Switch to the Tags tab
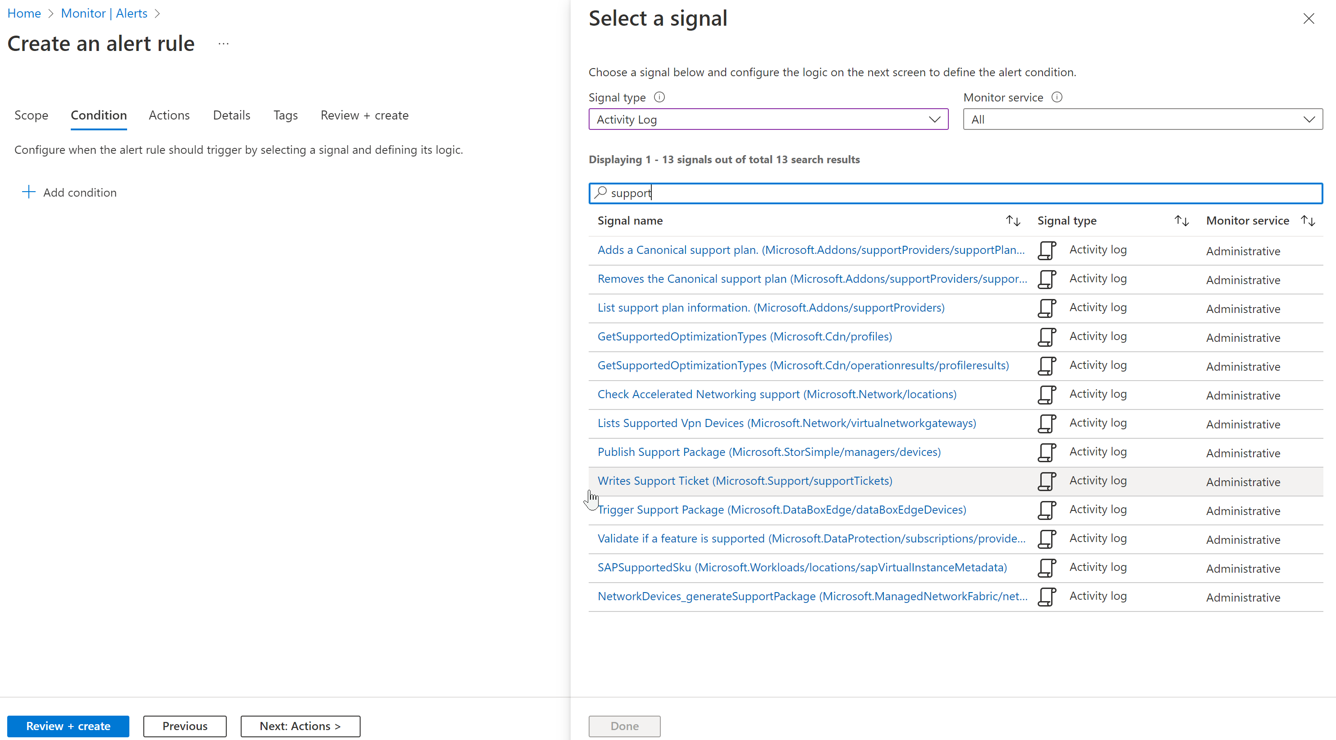Screen dimensions: 1336x740 point(285,115)
